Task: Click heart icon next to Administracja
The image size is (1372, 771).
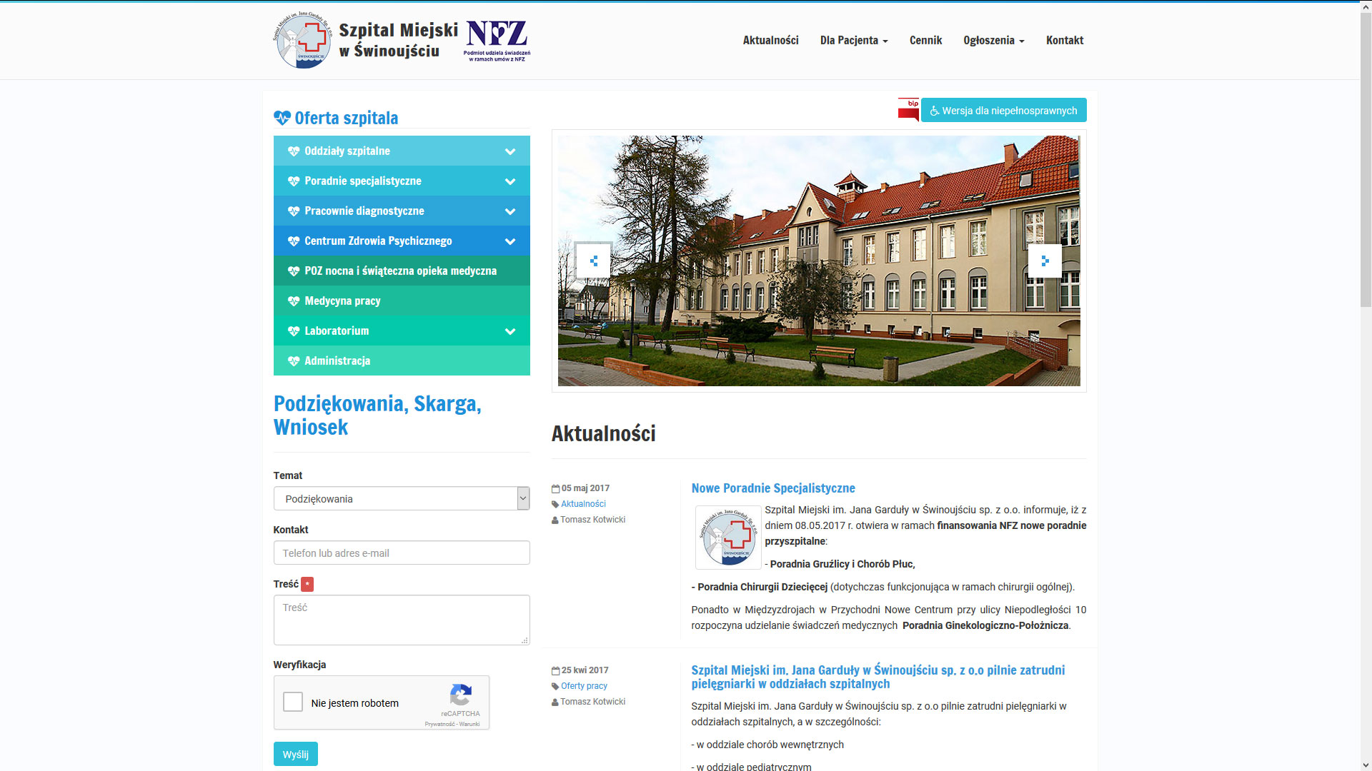Action: click(293, 361)
